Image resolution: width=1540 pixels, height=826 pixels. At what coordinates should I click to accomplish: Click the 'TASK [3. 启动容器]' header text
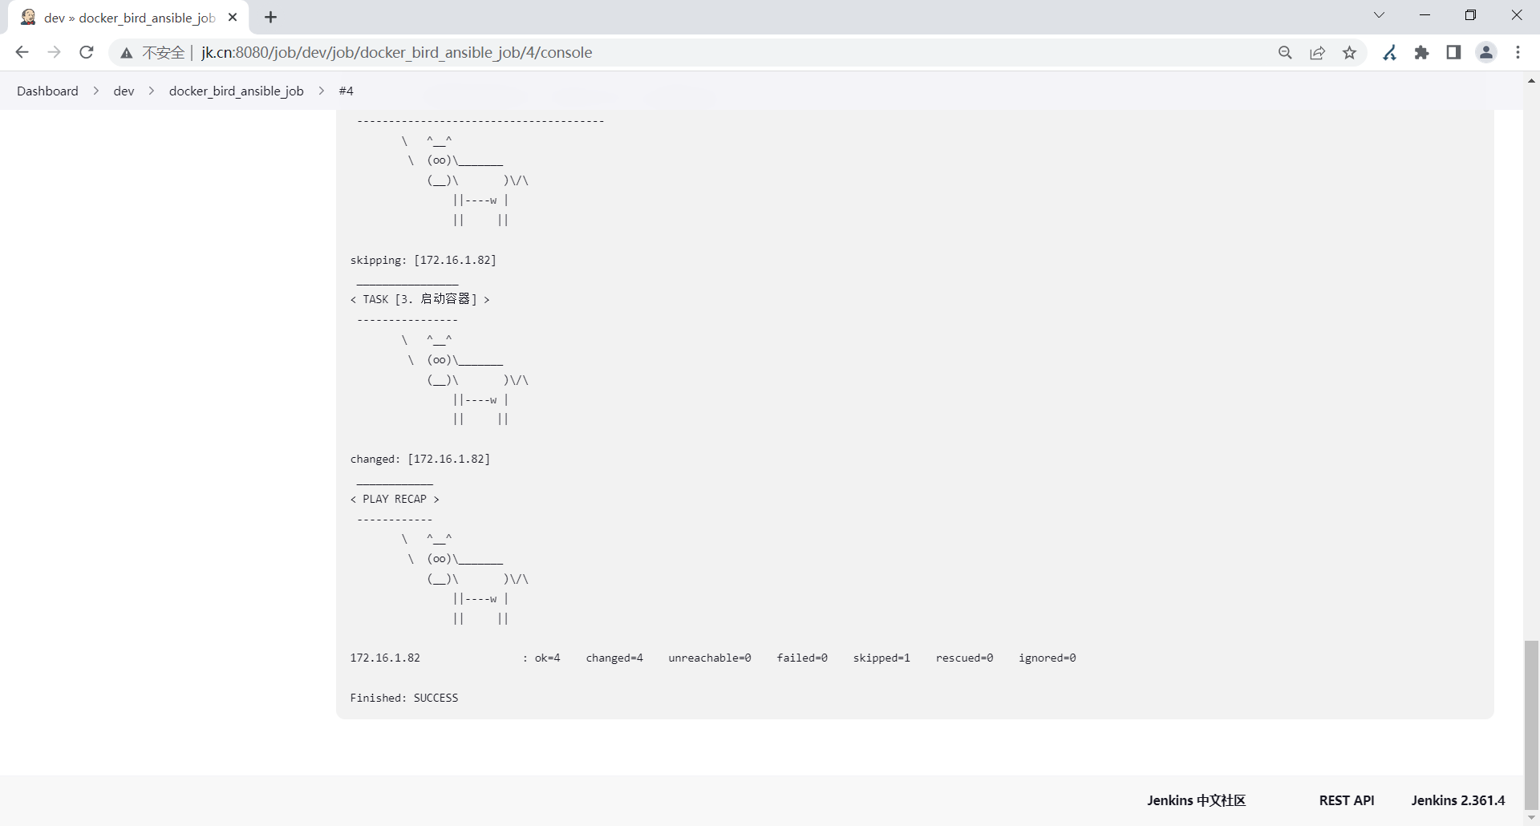tap(420, 299)
